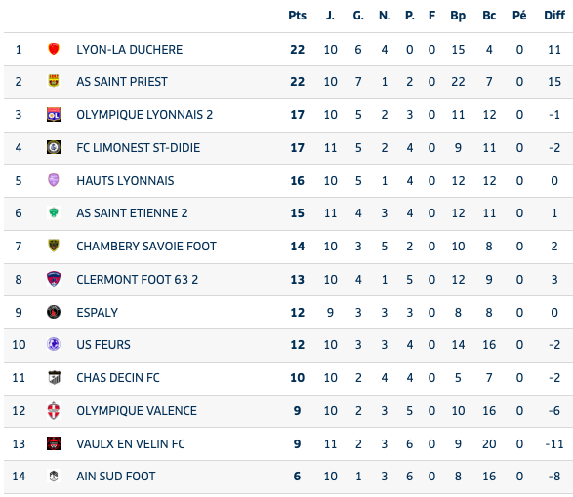Click the Bc goals-against column header

489,16
